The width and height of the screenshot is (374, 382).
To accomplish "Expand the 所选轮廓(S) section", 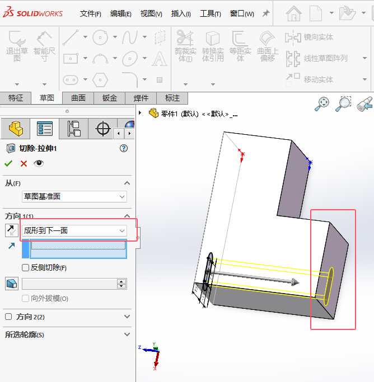I will (x=127, y=334).
